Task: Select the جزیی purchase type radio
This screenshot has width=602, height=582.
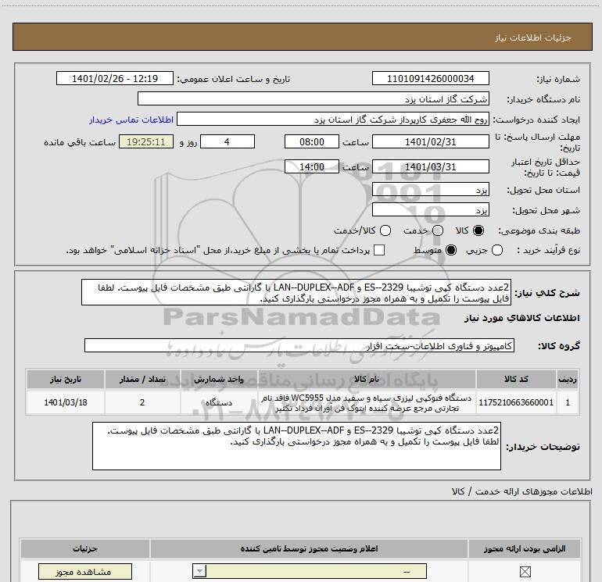Action: click(497, 251)
